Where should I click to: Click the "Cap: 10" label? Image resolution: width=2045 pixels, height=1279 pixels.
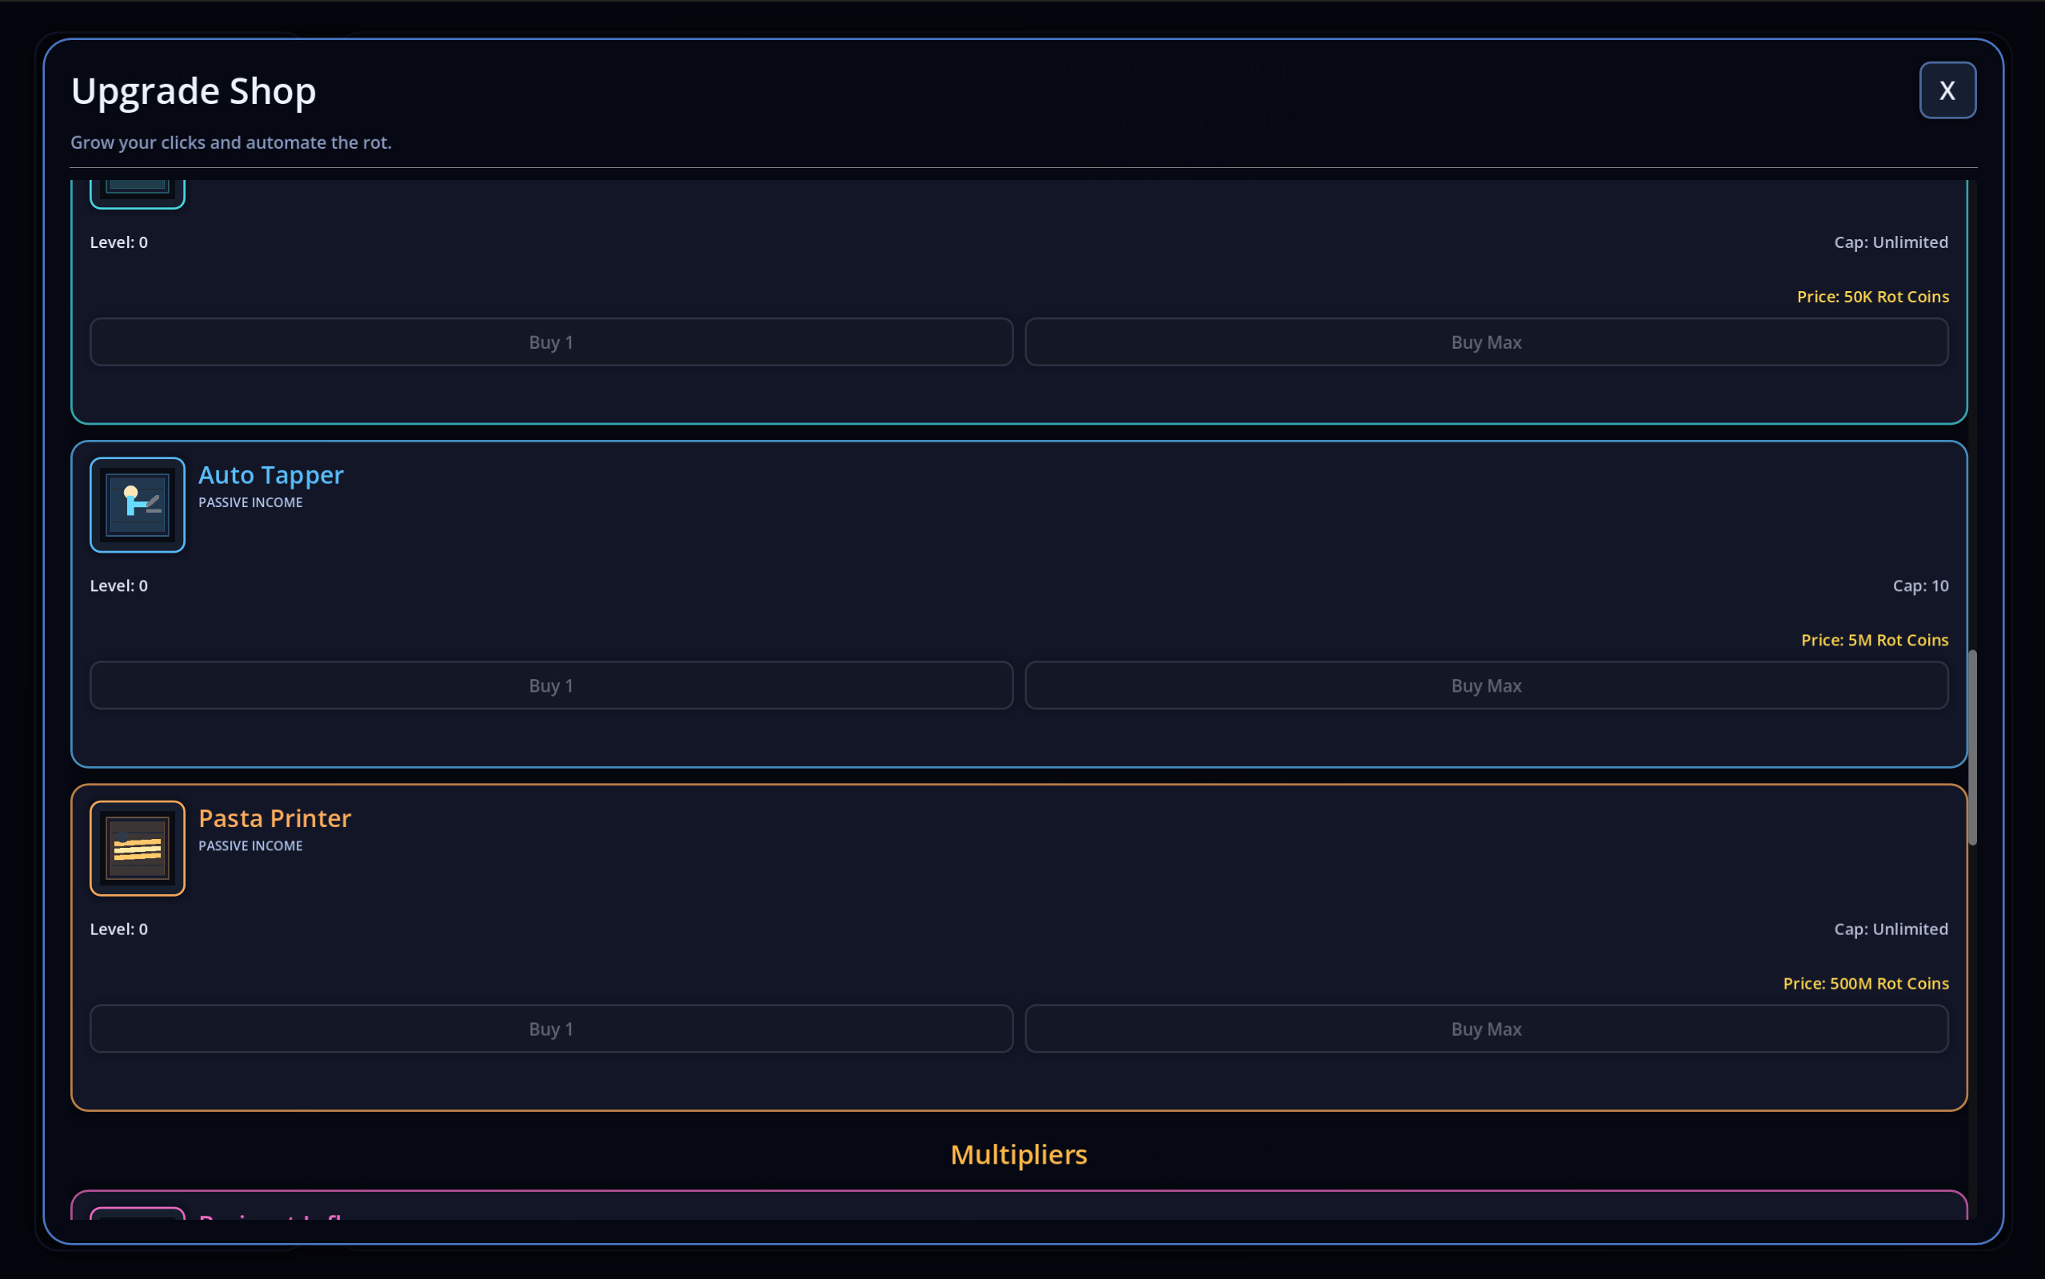[1921, 586]
